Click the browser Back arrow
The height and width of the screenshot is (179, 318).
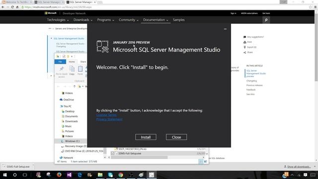(x=3, y=7)
